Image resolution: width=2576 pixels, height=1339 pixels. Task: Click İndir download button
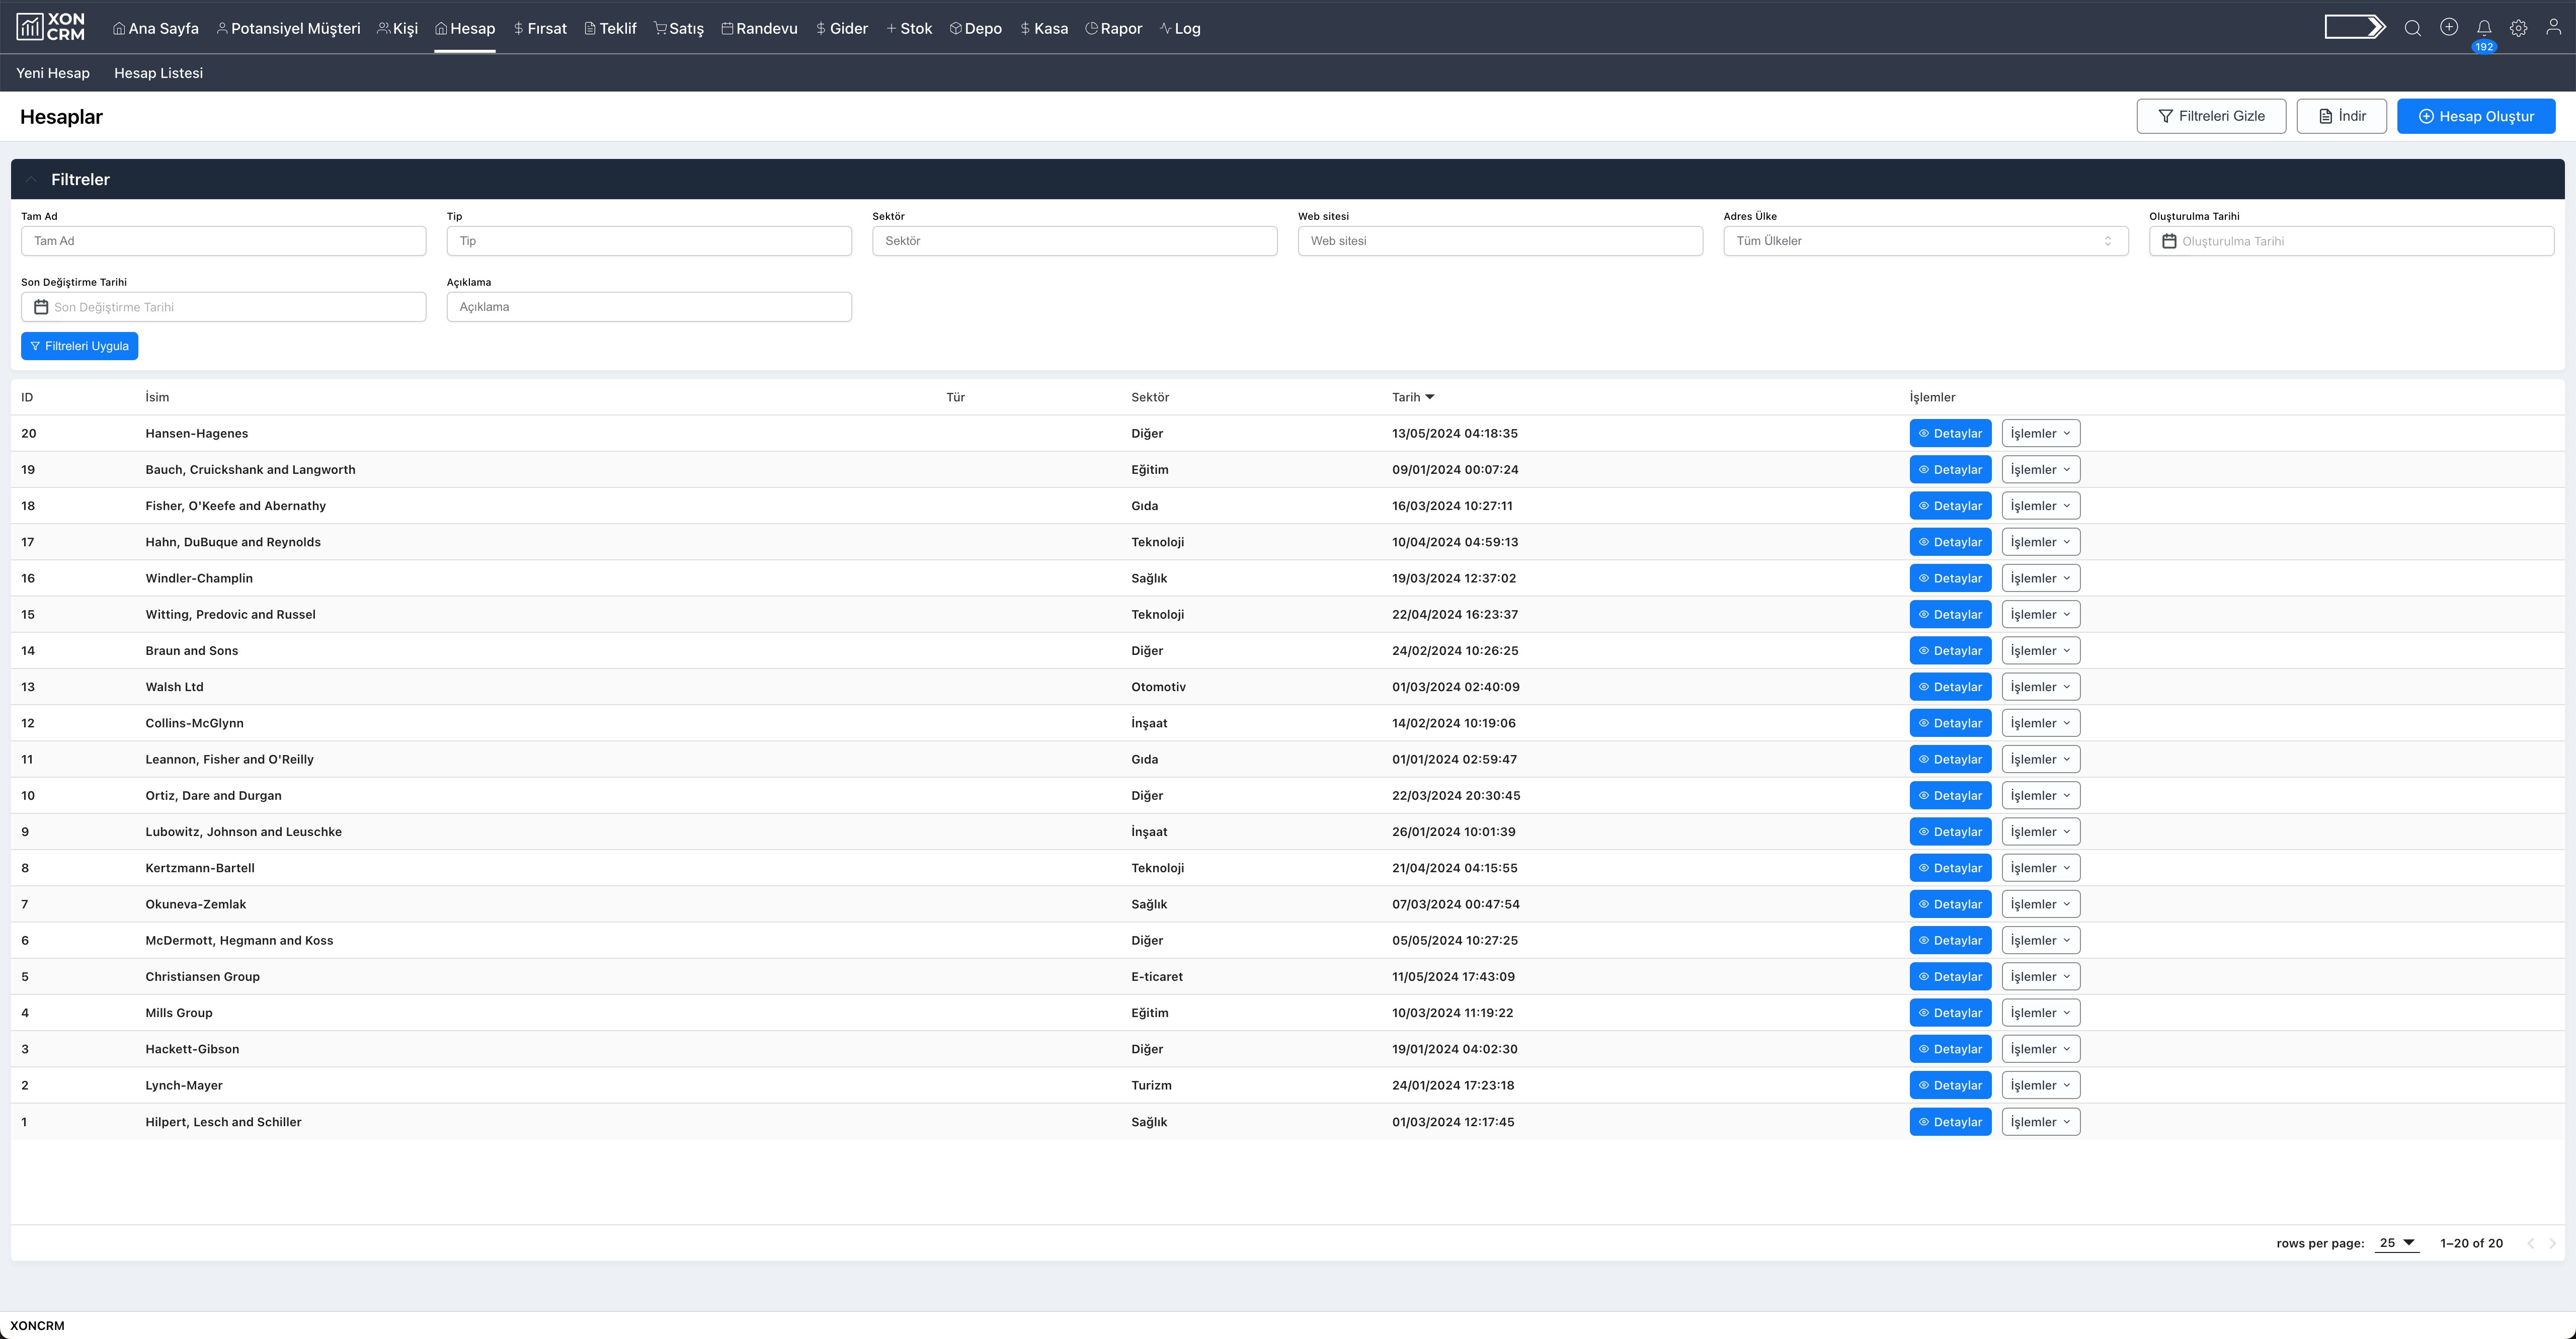2341,116
